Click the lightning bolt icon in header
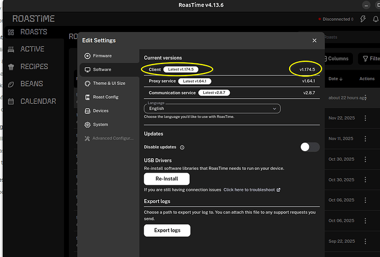 click(362, 19)
